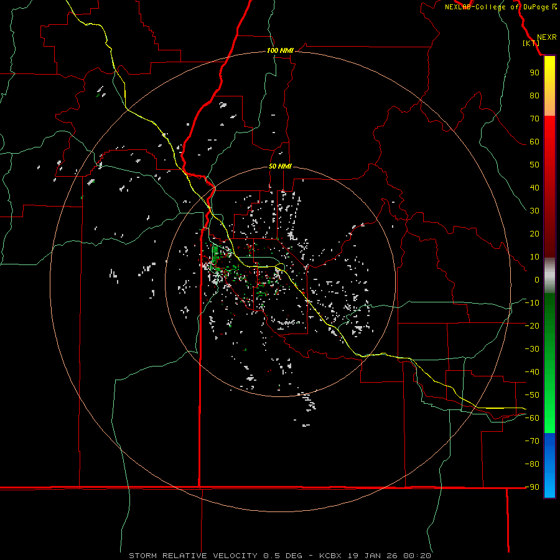Click the 10 value on velocity scale
Viewport: 560px width, 560px height.
point(534,257)
